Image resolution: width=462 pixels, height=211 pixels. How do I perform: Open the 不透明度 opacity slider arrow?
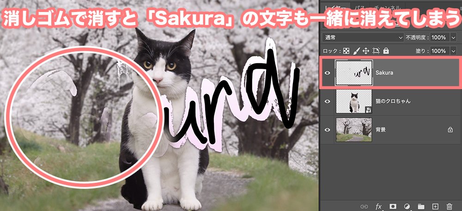click(453, 37)
